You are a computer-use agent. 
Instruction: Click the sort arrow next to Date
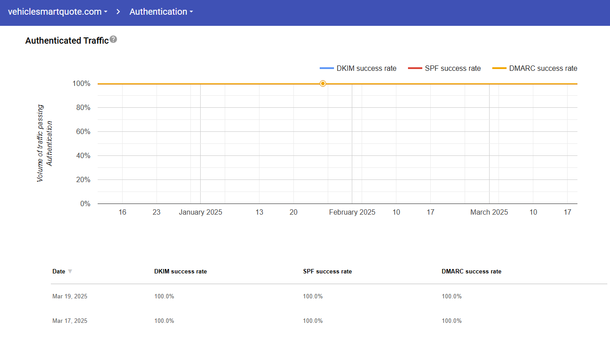70,272
